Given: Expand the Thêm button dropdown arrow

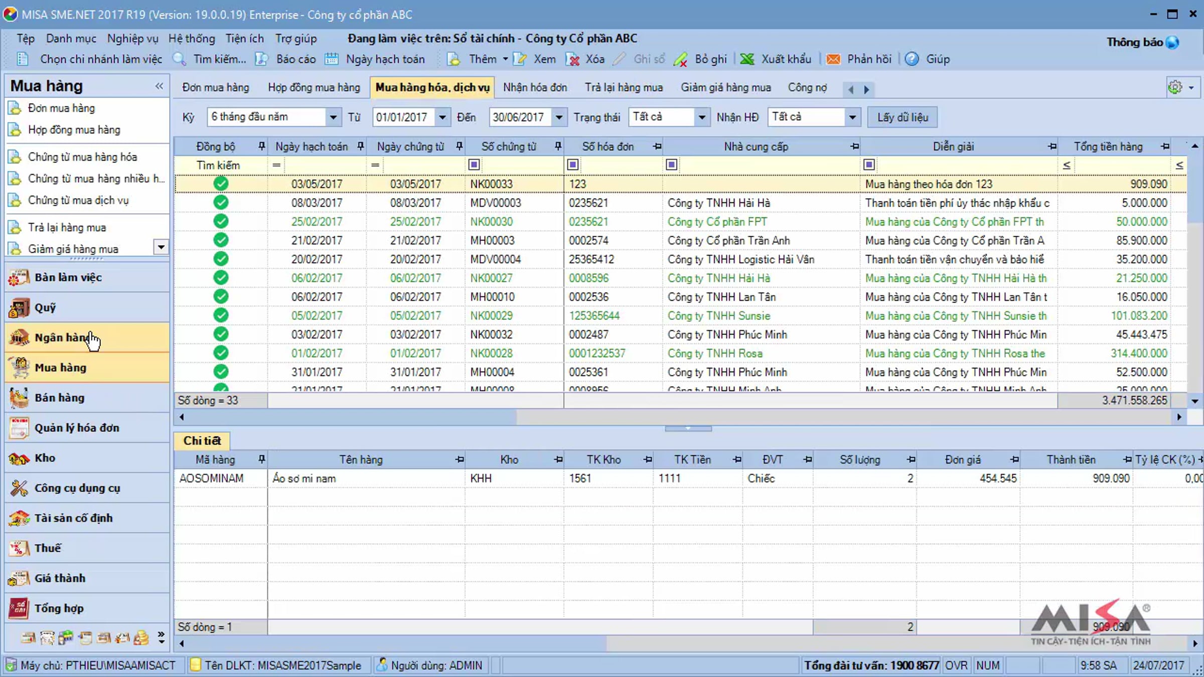Looking at the screenshot, I should tap(505, 59).
